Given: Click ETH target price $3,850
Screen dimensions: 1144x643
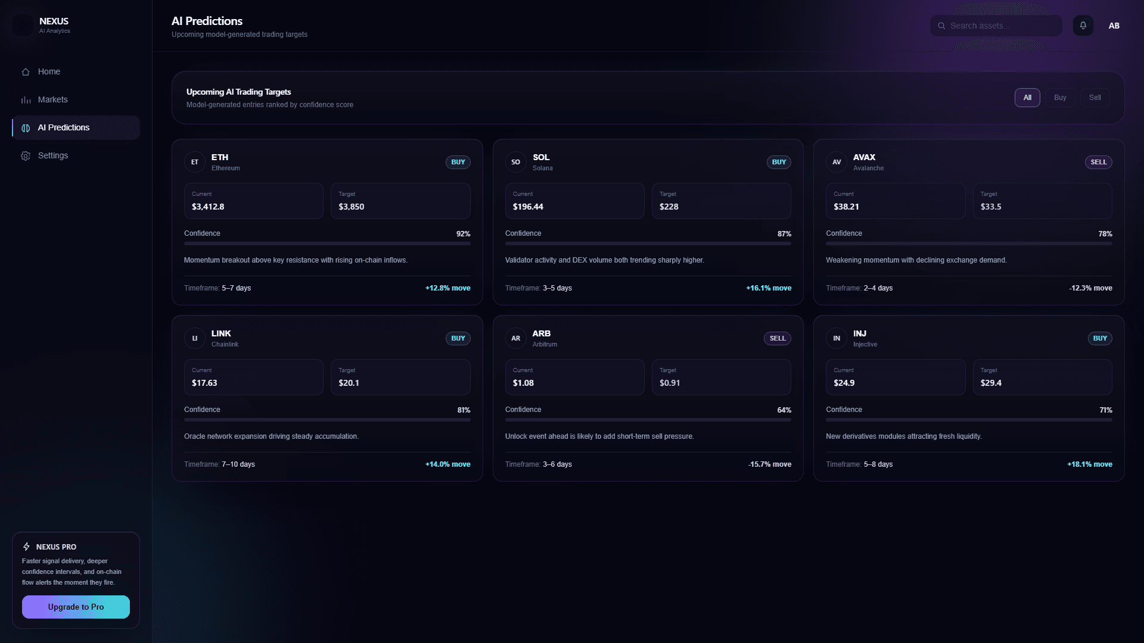Looking at the screenshot, I should click(x=352, y=207).
